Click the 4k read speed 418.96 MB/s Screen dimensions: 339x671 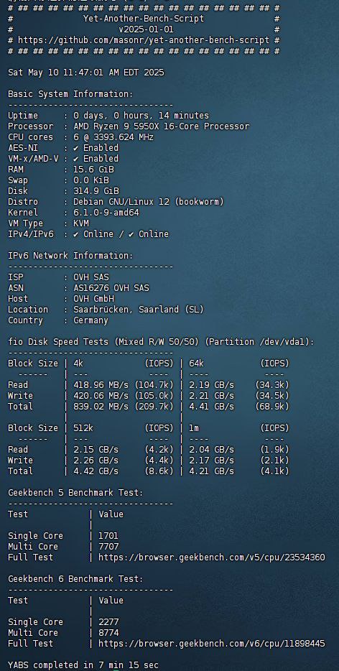pyautogui.click(x=101, y=385)
